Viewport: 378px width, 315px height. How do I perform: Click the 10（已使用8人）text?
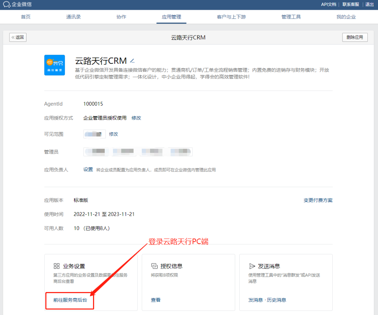(x=91, y=228)
